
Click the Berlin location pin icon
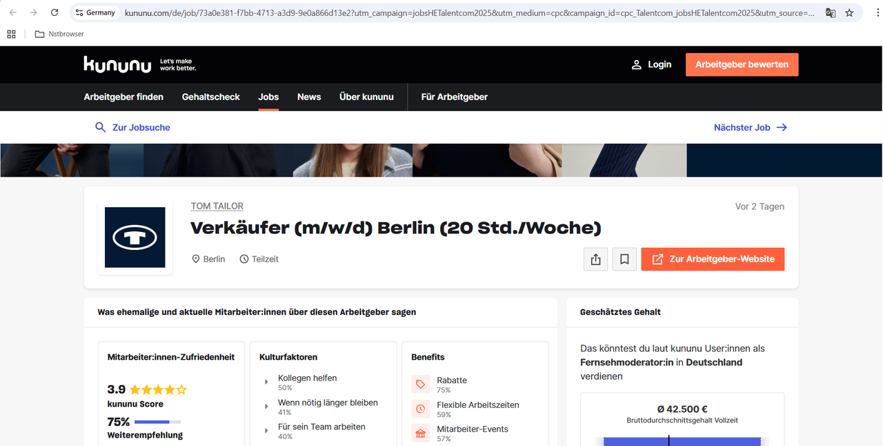click(196, 259)
